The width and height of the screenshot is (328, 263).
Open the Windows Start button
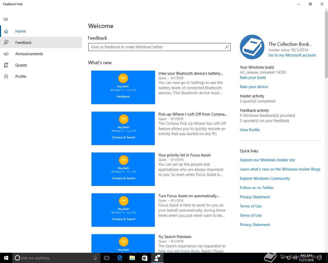[6, 258]
